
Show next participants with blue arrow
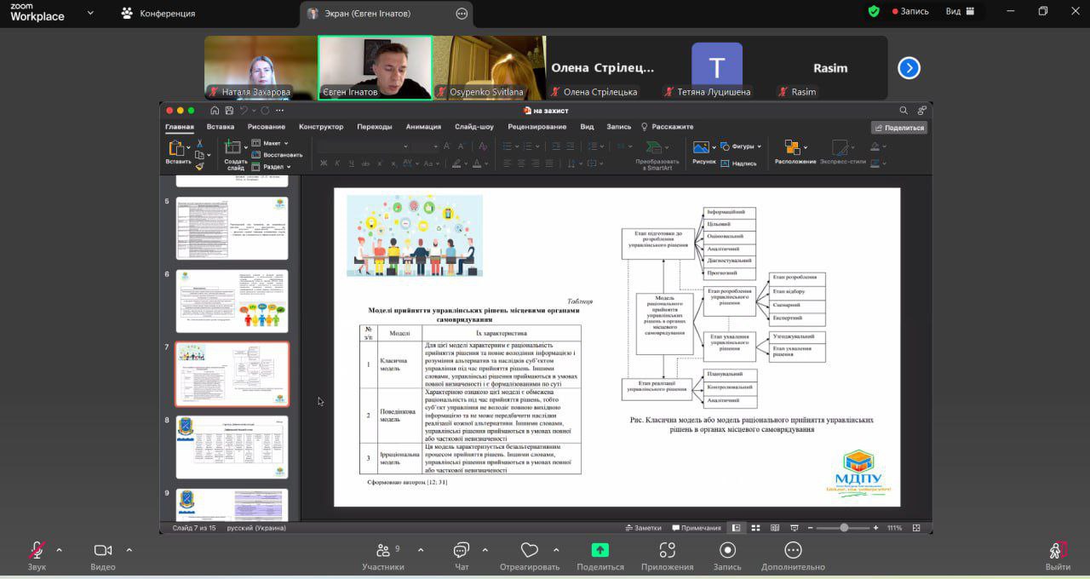(909, 68)
